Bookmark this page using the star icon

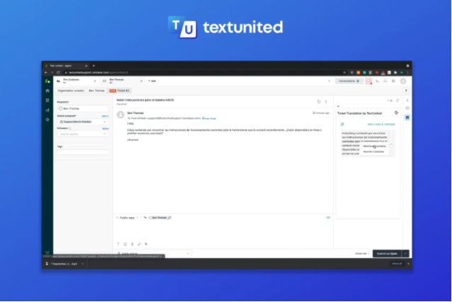(x=344, y=73)
